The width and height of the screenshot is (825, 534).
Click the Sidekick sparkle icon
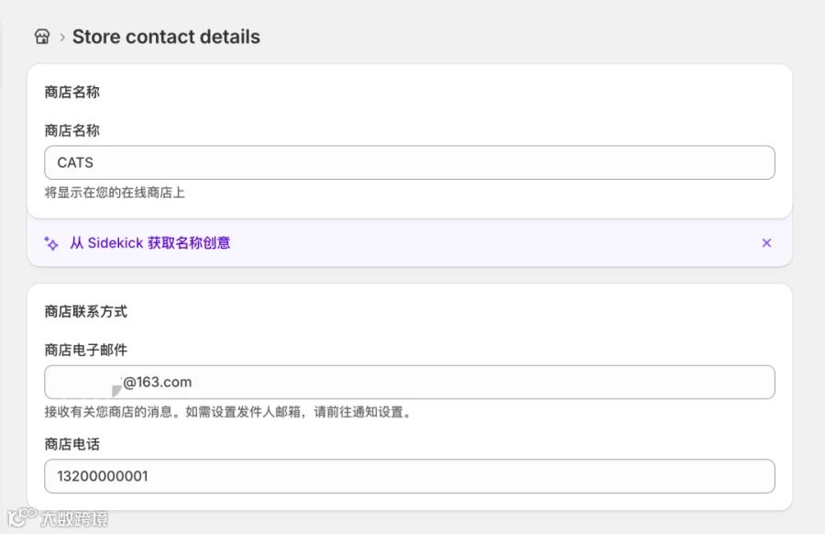[51, 243]
